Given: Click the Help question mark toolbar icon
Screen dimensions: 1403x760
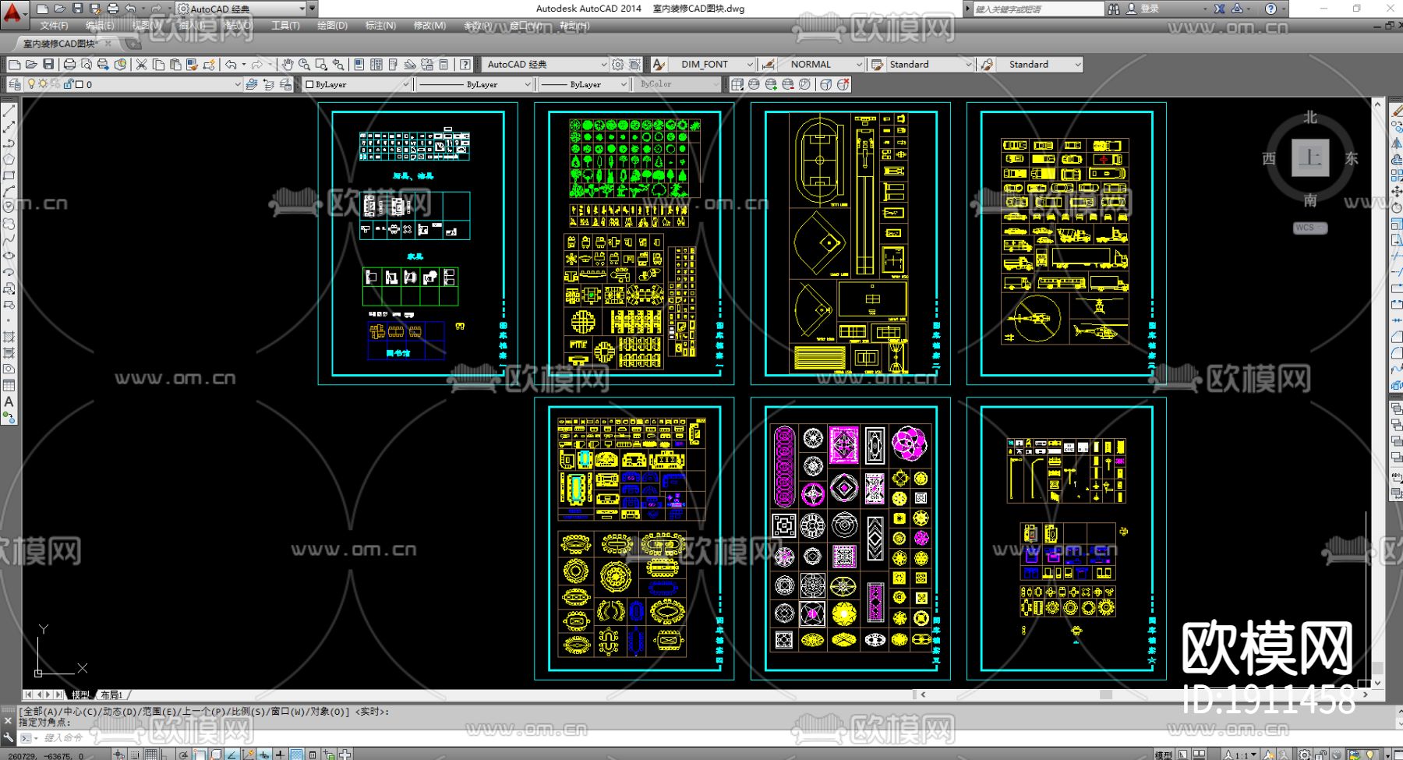Looking at the screenshot, I should click(x=465, y=65).
